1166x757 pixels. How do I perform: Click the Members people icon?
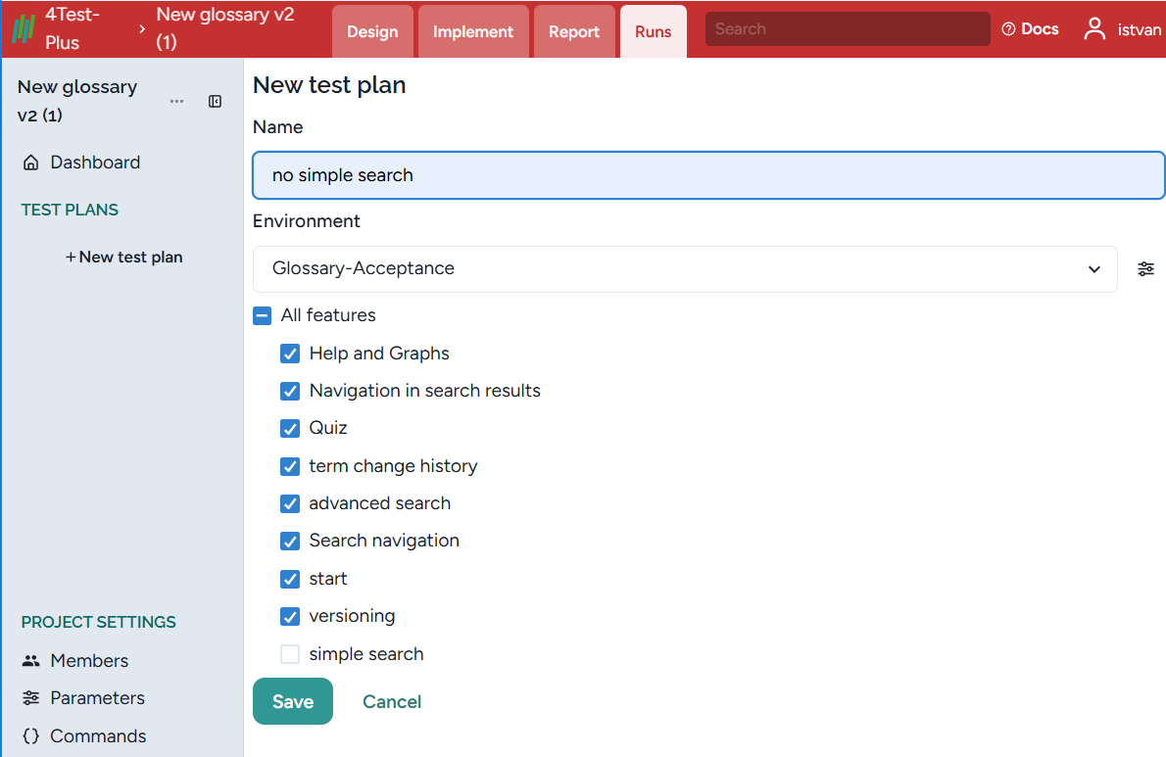pos(31,661)
